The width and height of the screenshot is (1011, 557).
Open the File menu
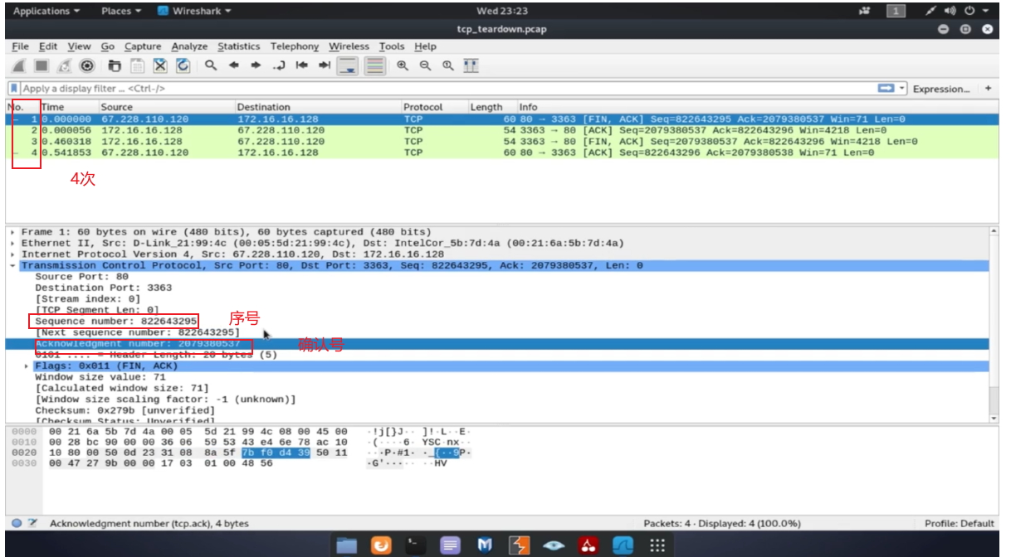pos(21,46)
